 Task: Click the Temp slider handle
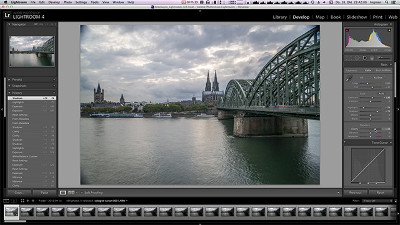click(367, 83)
